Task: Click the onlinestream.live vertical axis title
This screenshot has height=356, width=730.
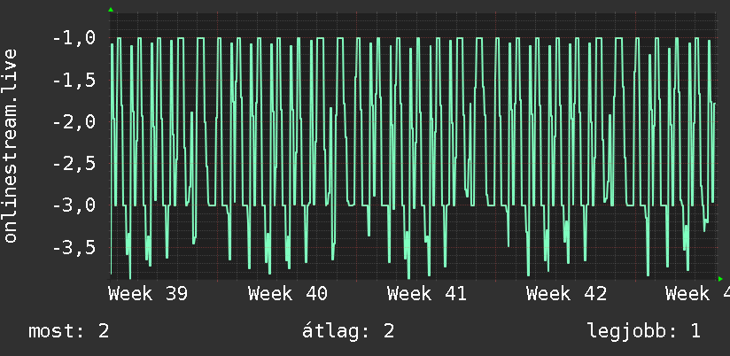Action: [x=11, y=145]
